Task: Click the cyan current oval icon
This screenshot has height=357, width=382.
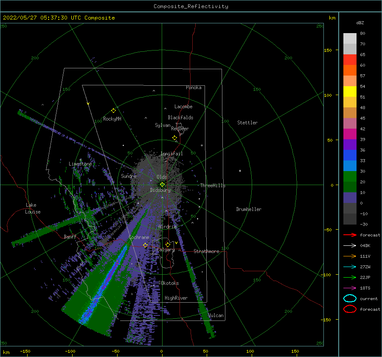Action: (x=350, y=298)
